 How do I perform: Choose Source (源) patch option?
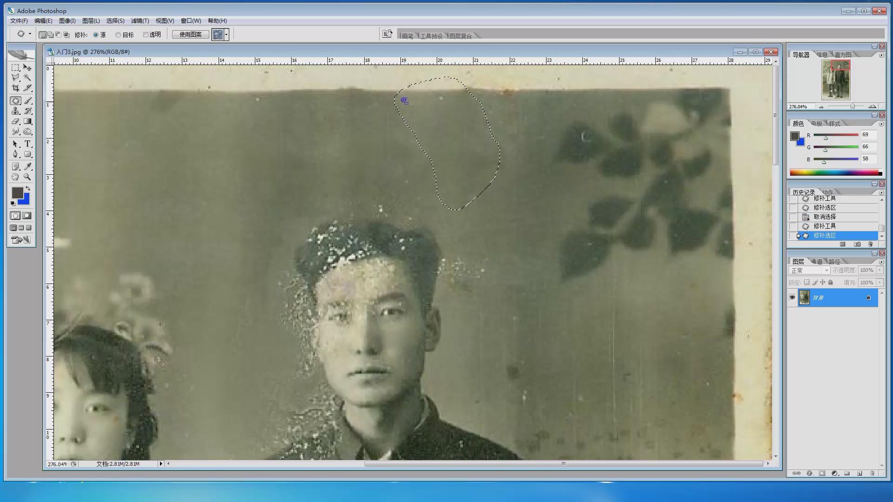96,35
